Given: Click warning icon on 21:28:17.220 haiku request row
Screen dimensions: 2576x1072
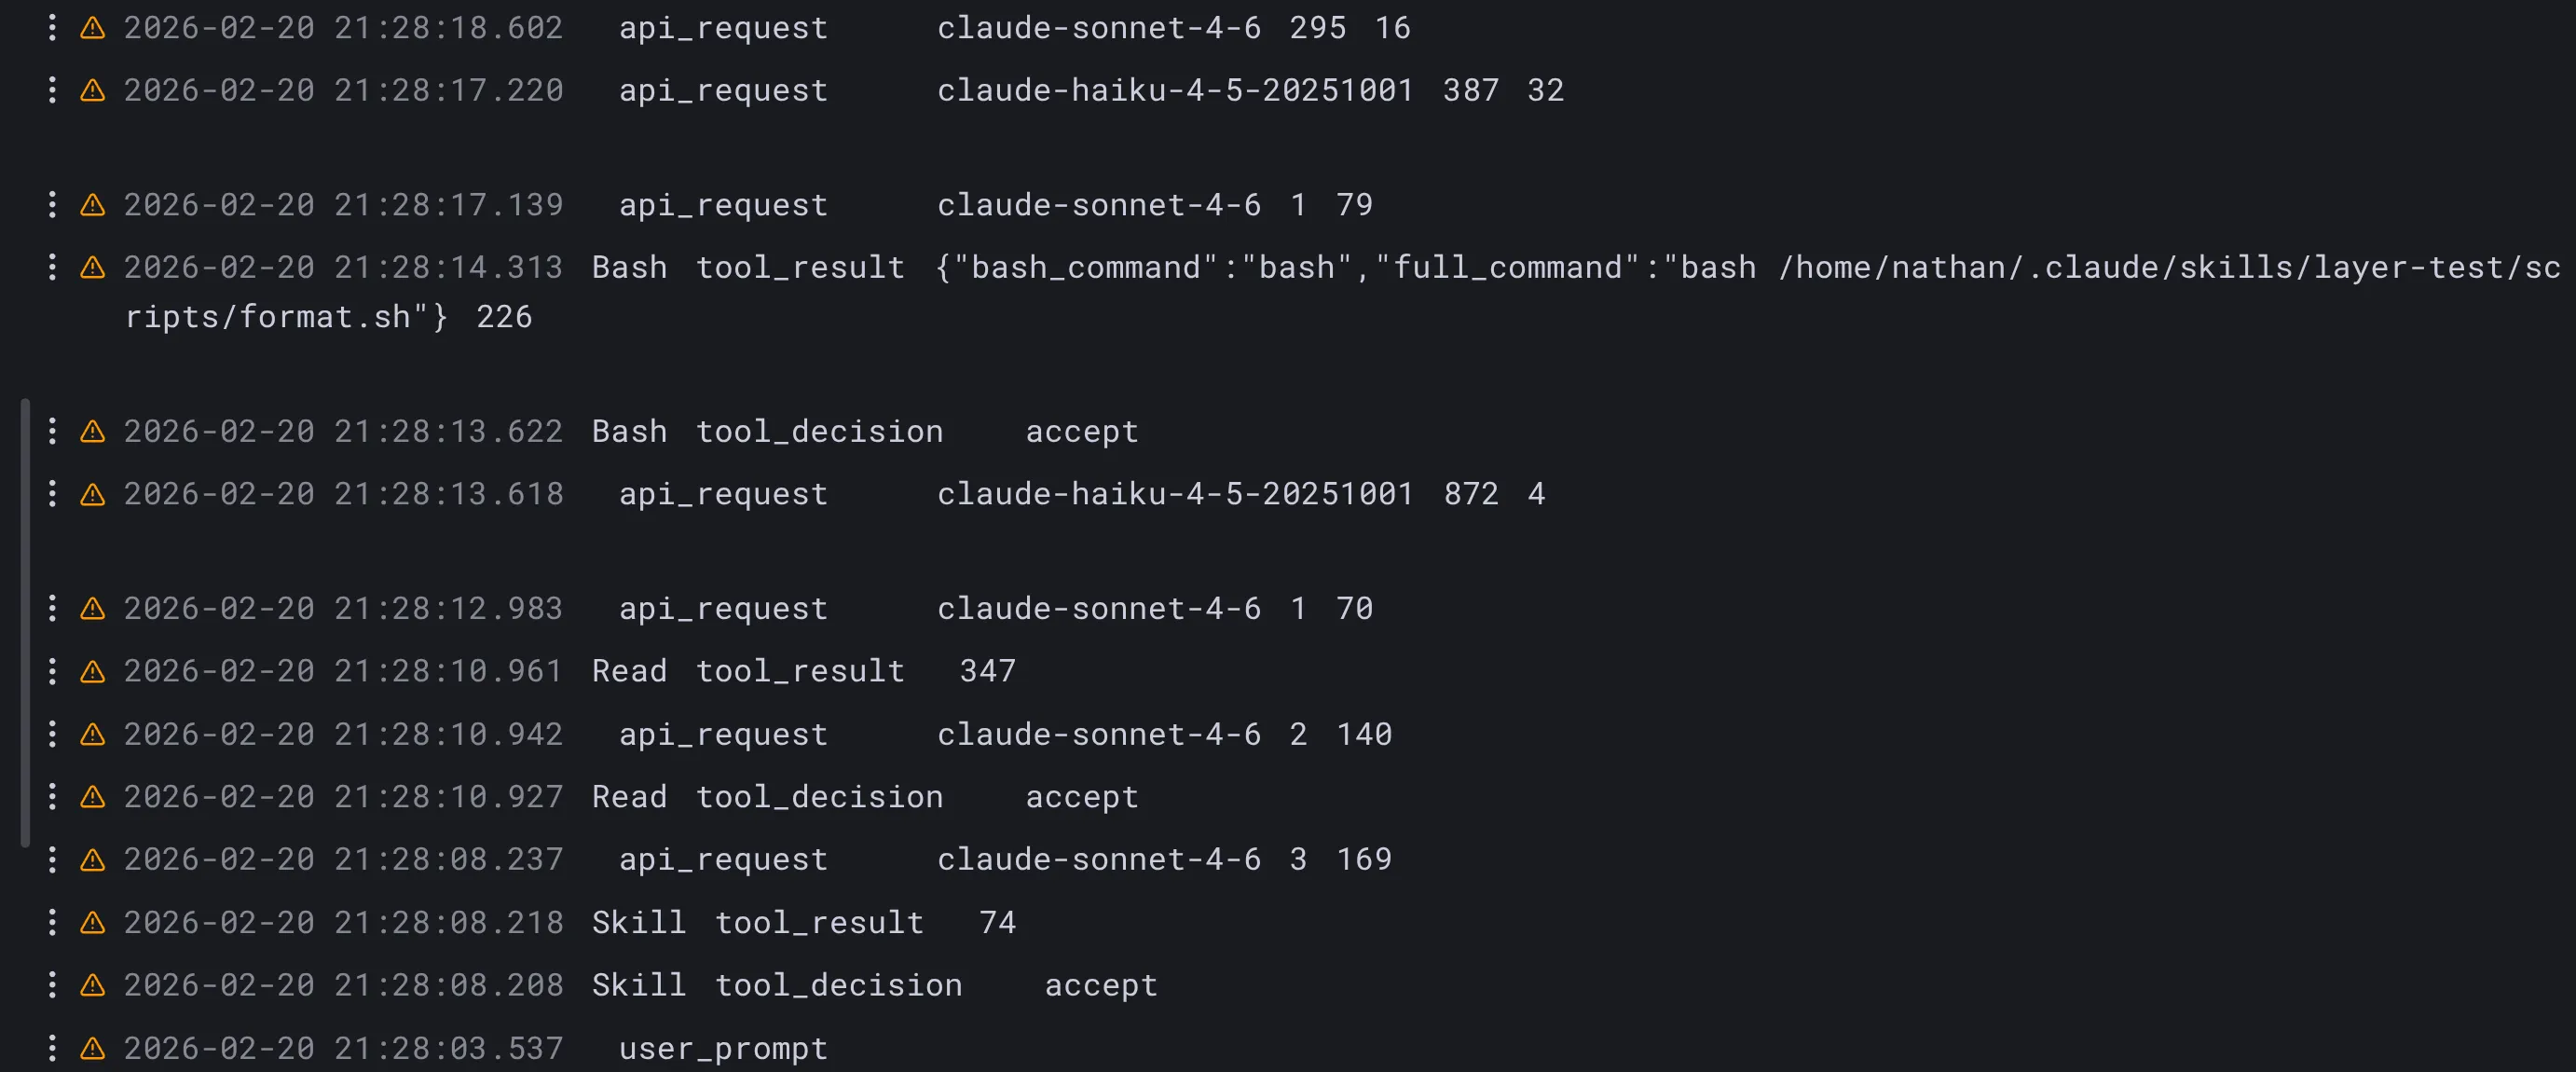Looking at the screenshot, I should point(93,91).
